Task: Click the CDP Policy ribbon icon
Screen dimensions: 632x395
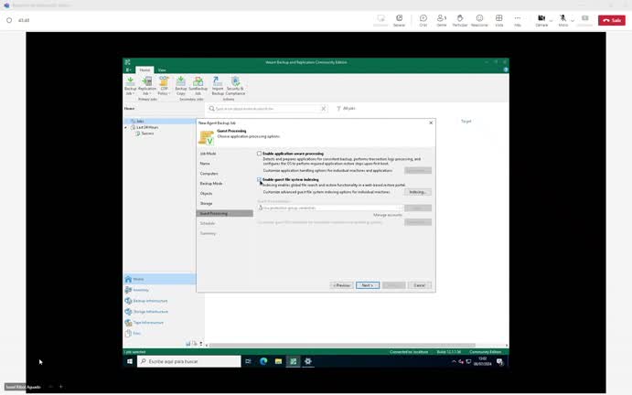Action: click(x=164, y=85)
